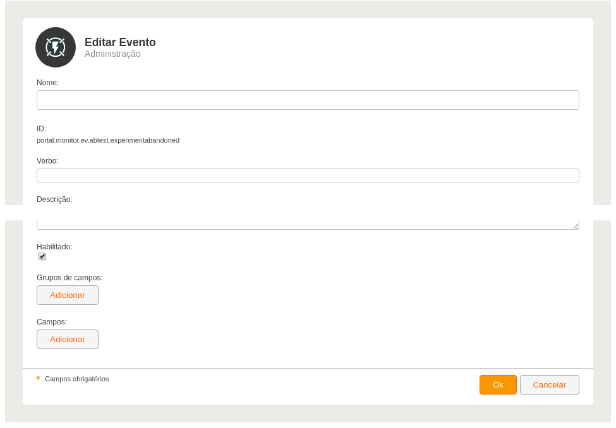This screenshot has width=616, height=428.
Task: Click the Verbo label
Action: pos(47,161)
